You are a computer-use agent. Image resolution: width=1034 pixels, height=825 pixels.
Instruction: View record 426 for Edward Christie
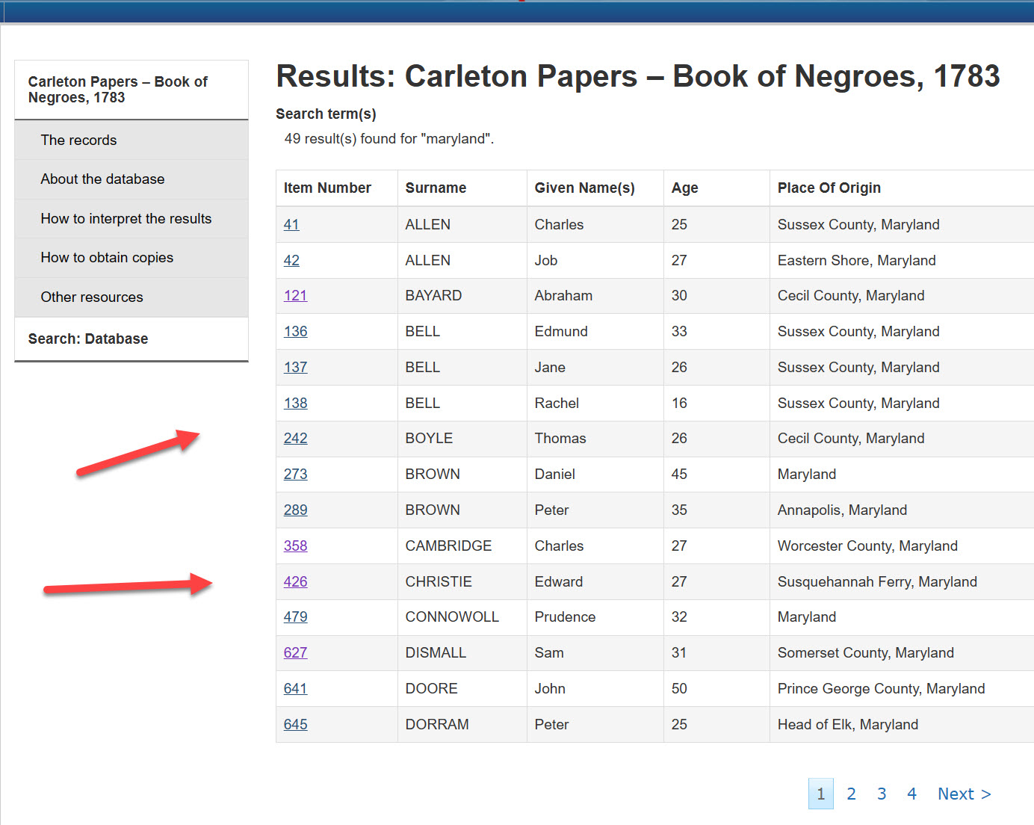[295, 581]
